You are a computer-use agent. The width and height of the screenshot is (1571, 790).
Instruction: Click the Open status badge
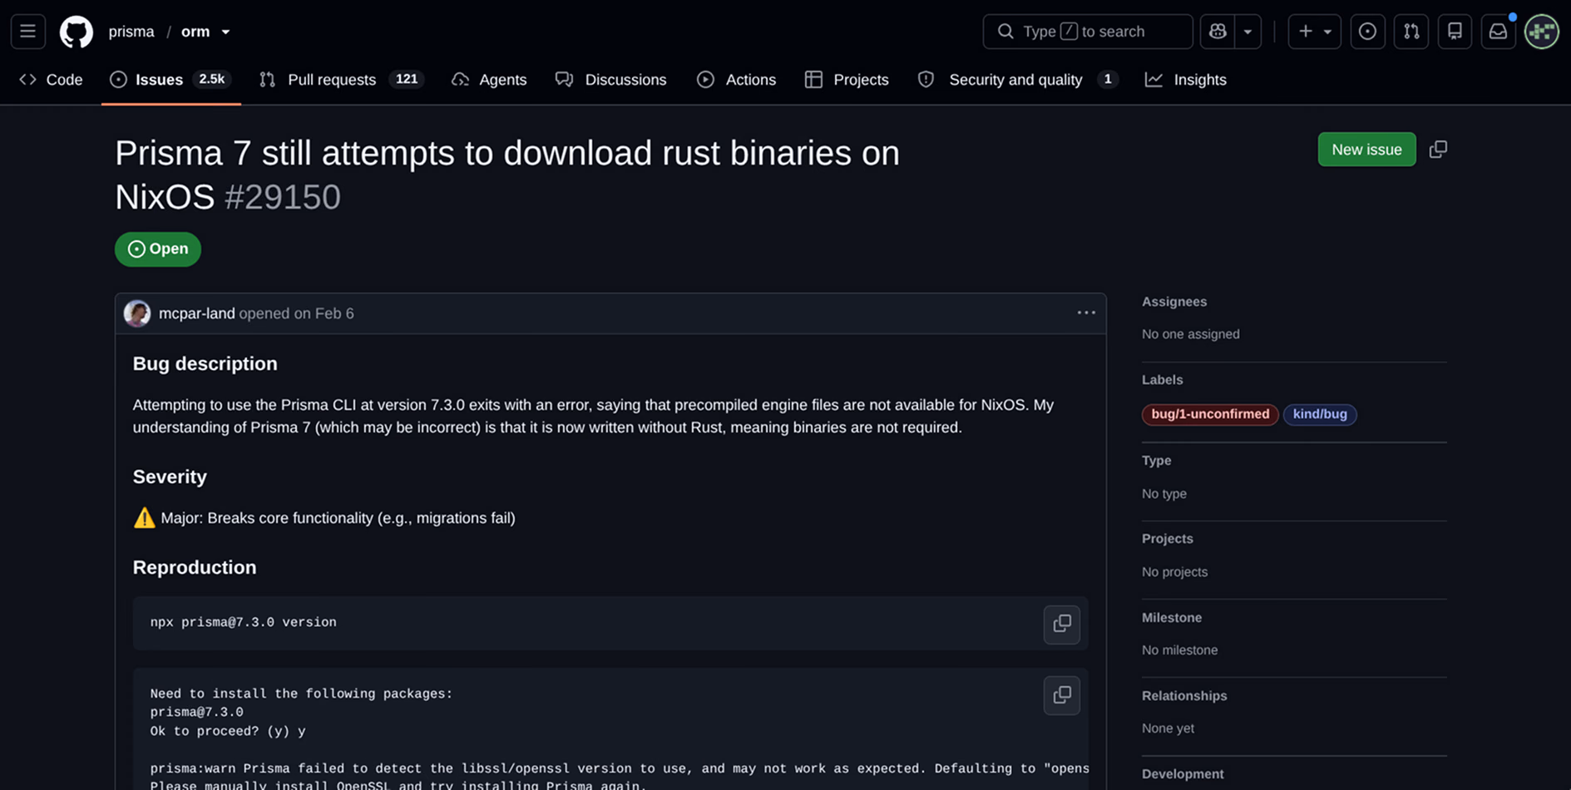(158, 249)
